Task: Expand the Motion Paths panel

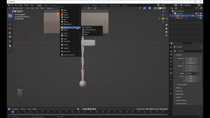Action: tap(180, 94)
